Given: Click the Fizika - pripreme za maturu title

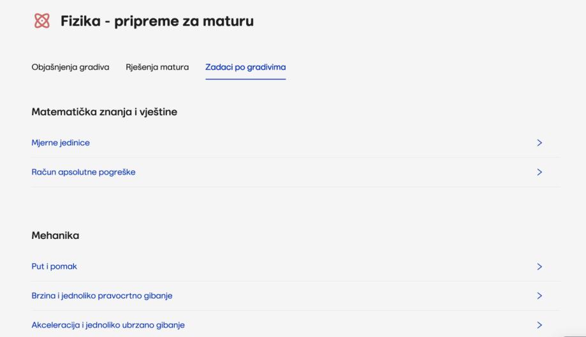Looking at the screenshot, I should click(157, 21).
